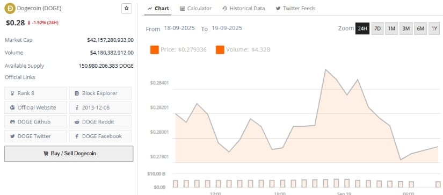Set chart zoom to 1Y
The height and width of the screenshot is (195, 443).
point(434,28)
